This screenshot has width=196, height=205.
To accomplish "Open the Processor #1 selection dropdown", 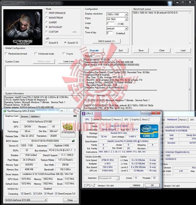I will pyautogui.click(x=109, y=178).
